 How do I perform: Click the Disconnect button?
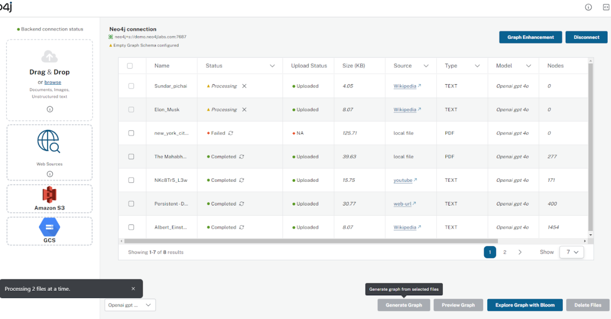point(587,37)
